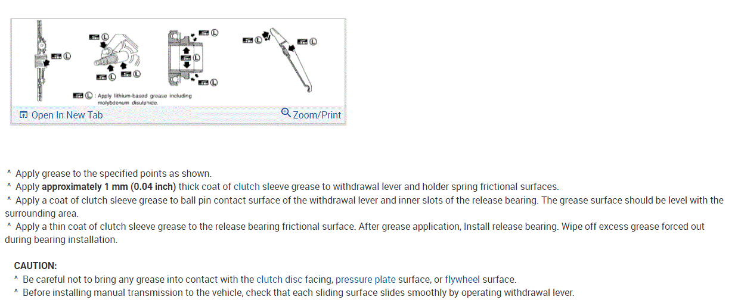Image resolution: width=738 pixels, height=306 pixels.
Task: Open the diagram via Open In New Tab text
Action: coord(67,115)
